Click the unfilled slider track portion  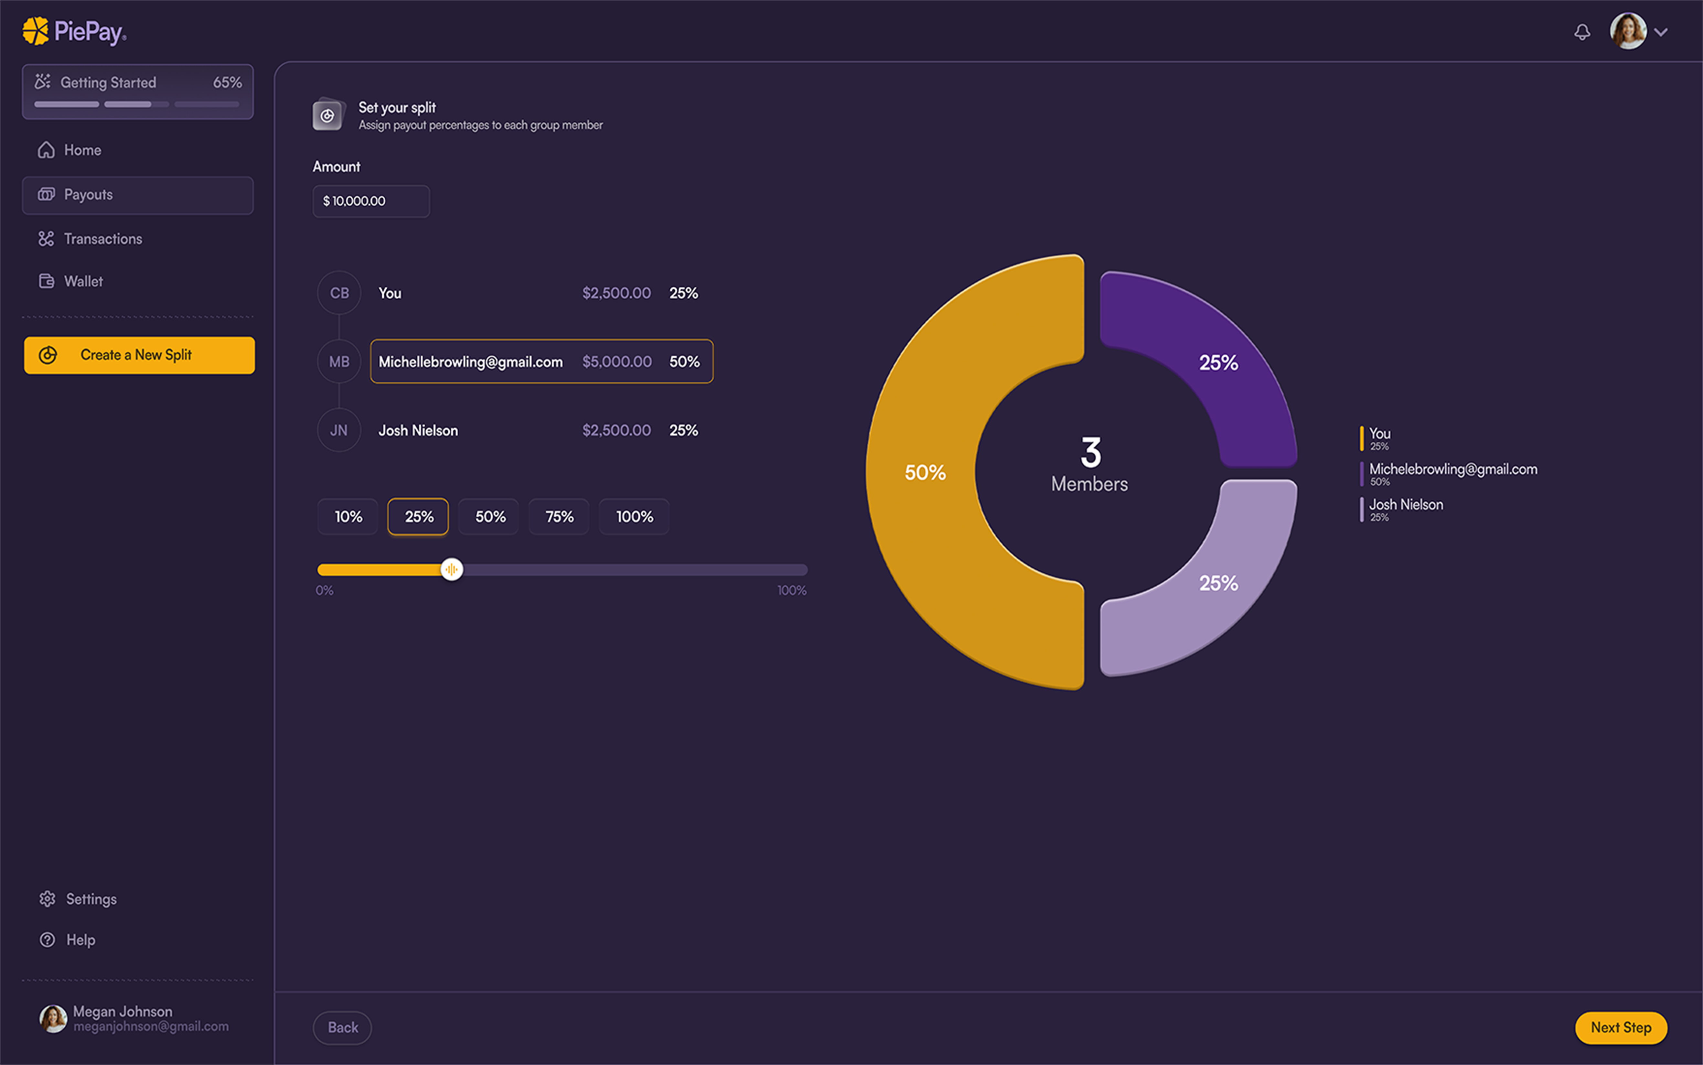635,570
